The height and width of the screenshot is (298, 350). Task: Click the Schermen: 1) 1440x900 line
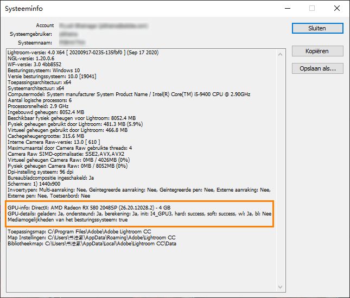(x=34, y=184)
